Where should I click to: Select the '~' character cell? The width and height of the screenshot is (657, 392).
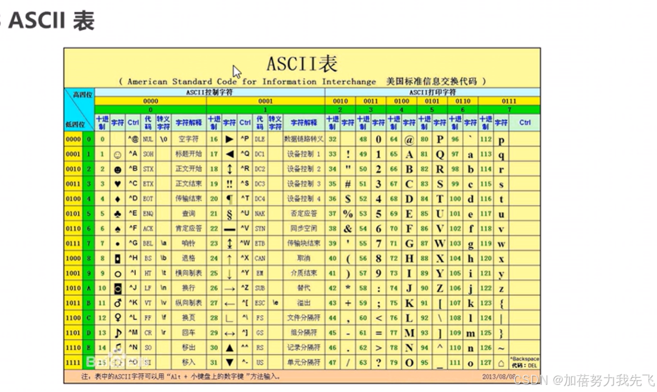click(501, 347)
